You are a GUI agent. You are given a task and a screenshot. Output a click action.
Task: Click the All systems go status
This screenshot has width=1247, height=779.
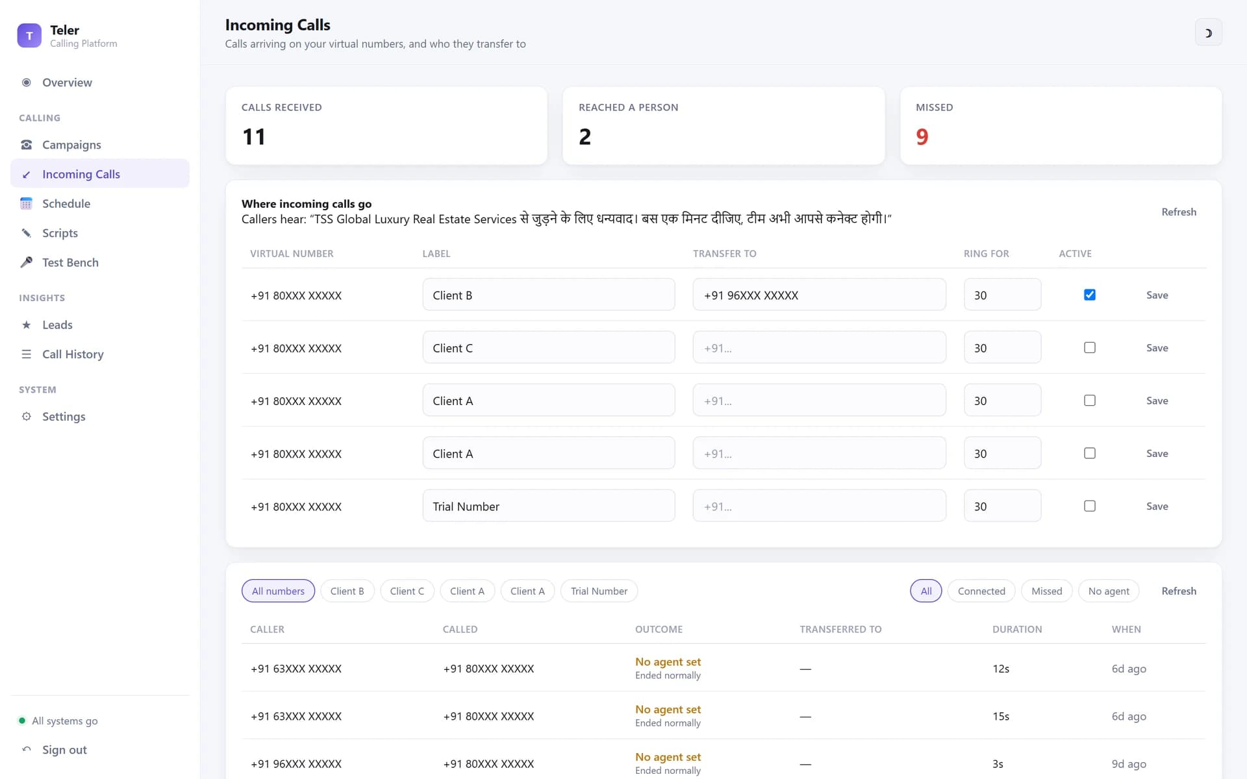58,721
